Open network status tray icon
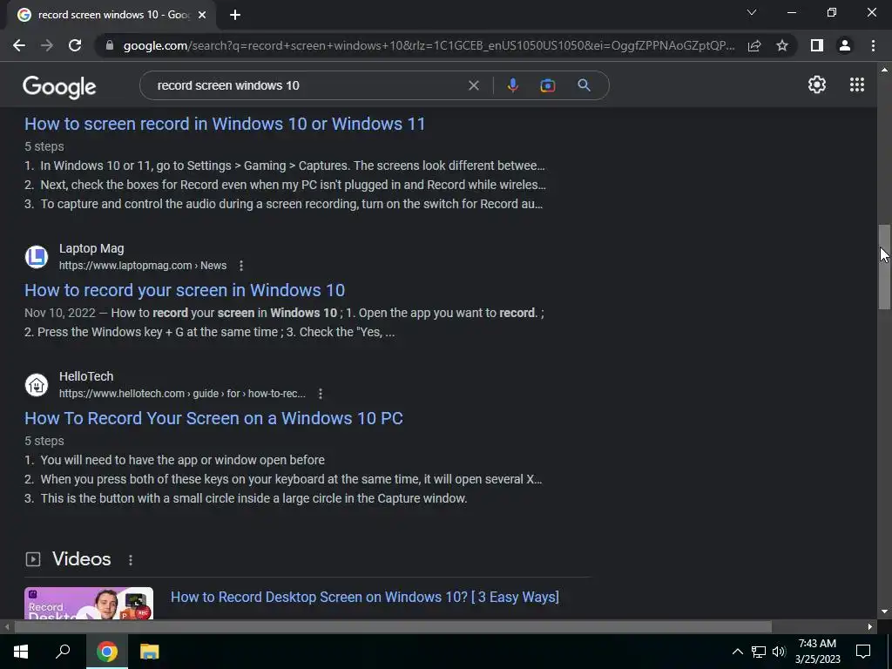The width and height of the screenshot is (892, 669). point(759,652)
